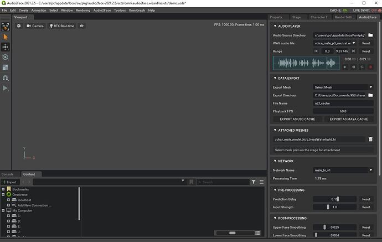Screen dimensions: 382x242
Task: Switch to the Console tab
Action: click(8, 174)
